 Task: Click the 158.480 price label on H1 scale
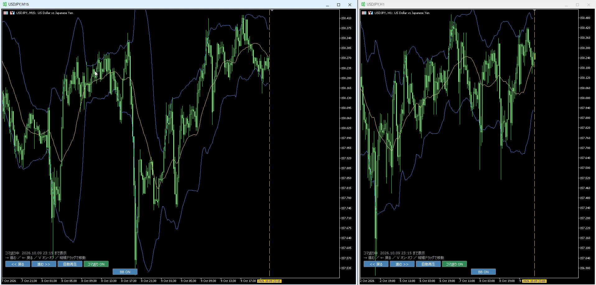coord(585,18)
